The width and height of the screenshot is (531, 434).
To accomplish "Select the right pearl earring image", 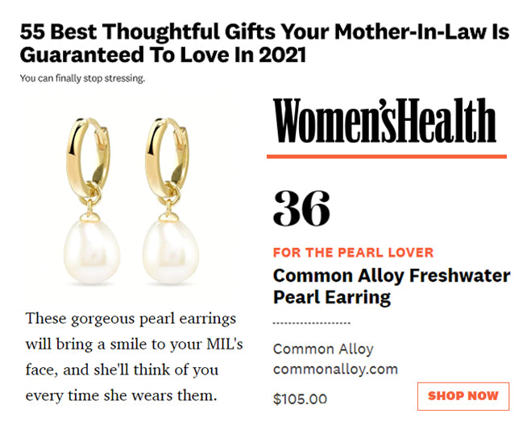I will click(170, 200).
